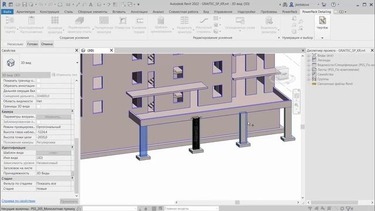Click the Разделить арматуру ribbon icon
The width and height of the screenshot is (375, 211).
pos(184,21)
